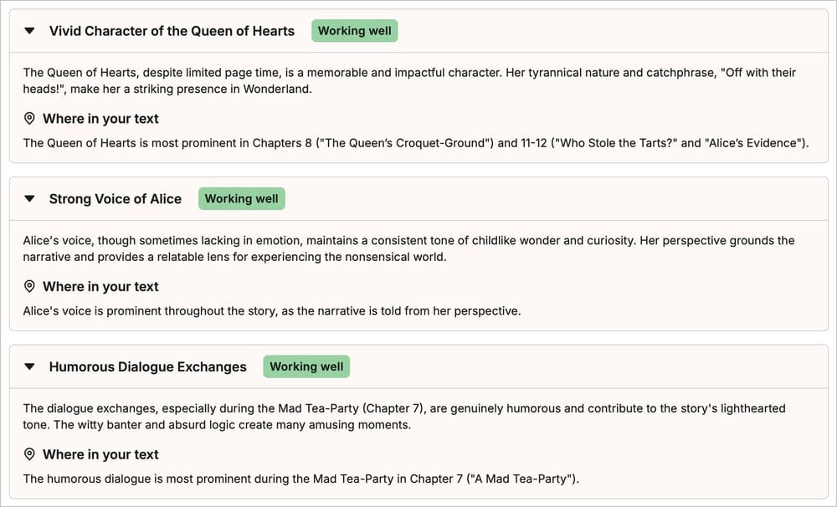Screen dimensions: 837x507
Task: Select the Strong Voice of Alice heading
Action: click(116, 199)
